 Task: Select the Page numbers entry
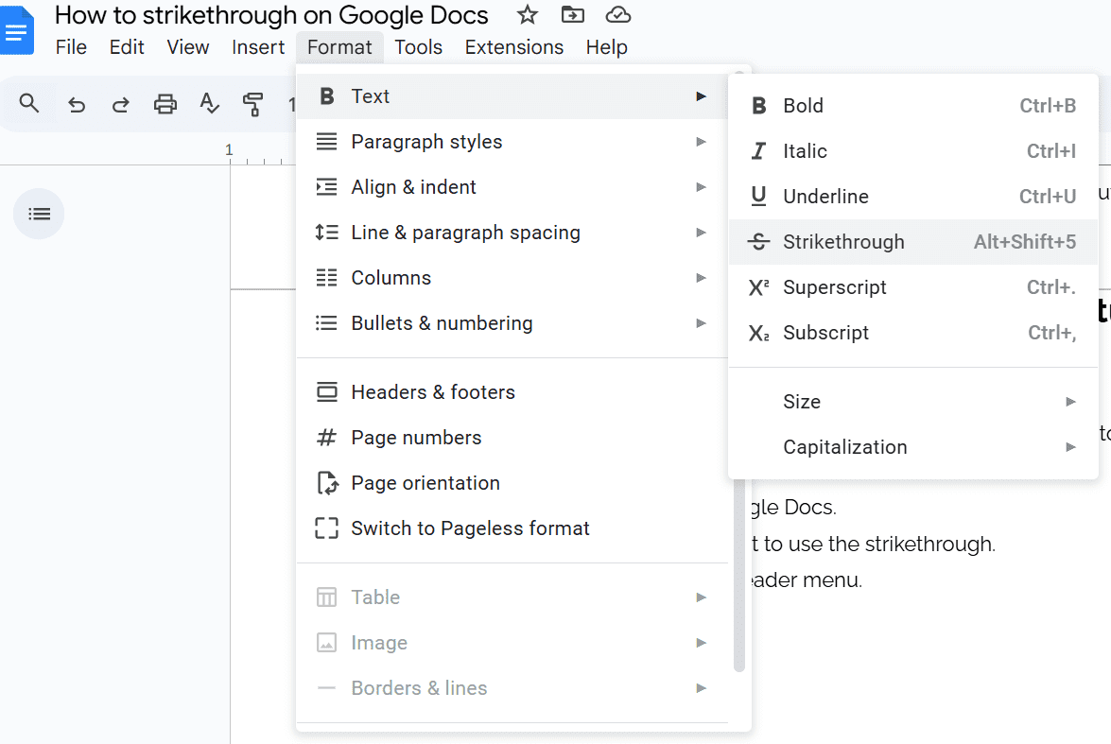pos(512,437)
